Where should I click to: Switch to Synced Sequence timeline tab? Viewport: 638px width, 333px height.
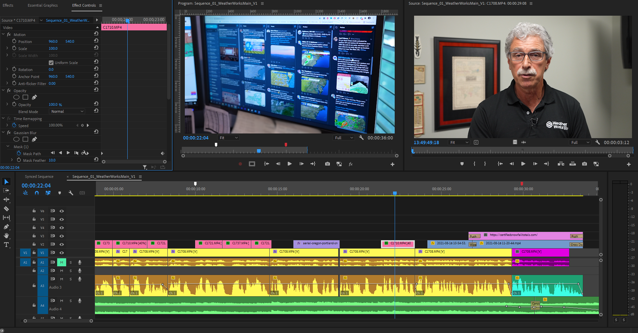pos(39,177)
